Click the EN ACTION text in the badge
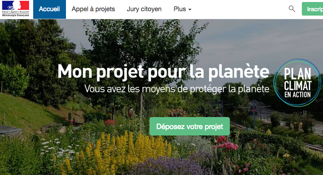 coord(297,95)
